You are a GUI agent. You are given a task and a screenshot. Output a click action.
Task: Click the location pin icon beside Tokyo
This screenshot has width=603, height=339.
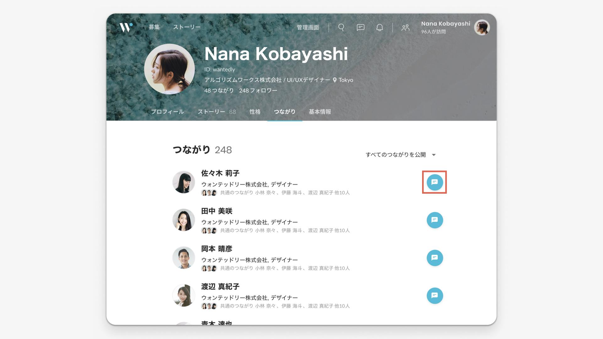coord(335,80)
